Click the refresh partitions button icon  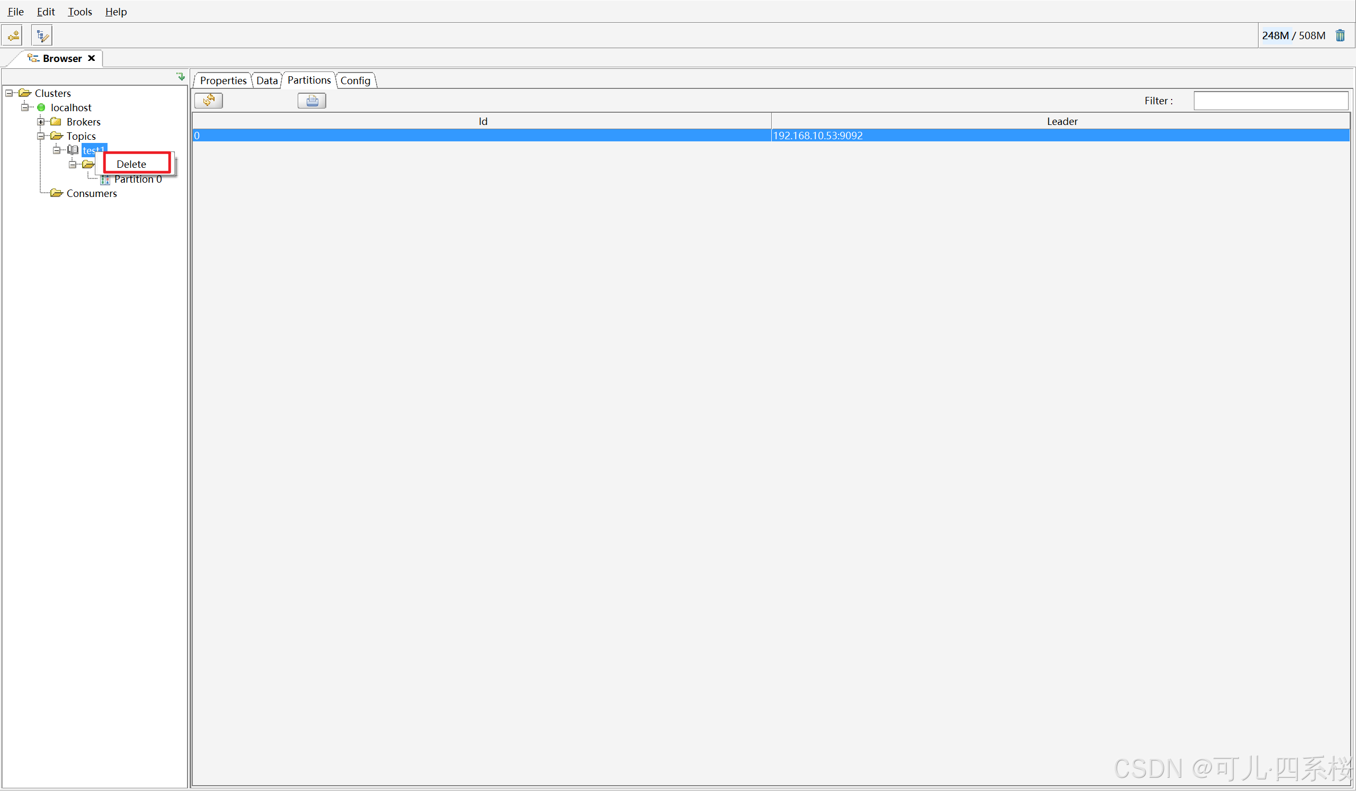tap(209, 101)
